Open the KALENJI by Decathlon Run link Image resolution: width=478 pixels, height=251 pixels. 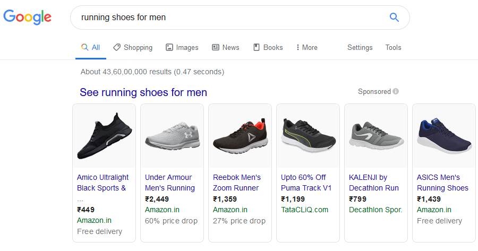tap(375, 183)
